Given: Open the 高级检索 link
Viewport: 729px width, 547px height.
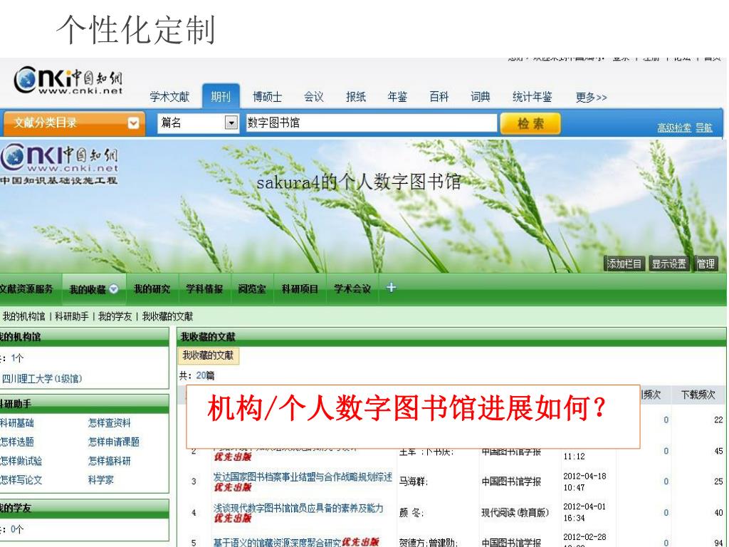Looking at the screenshot, I should [674, 127].
